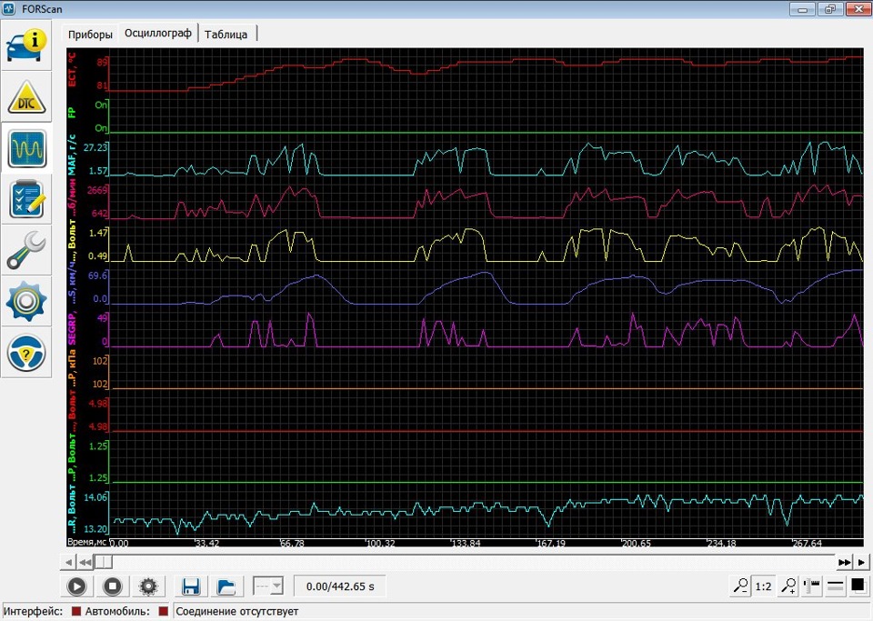Start playback with the play button

(x=76, y=586)
